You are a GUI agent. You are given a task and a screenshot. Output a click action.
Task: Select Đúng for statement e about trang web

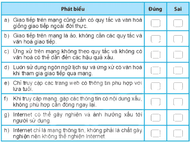click(155, 86)
